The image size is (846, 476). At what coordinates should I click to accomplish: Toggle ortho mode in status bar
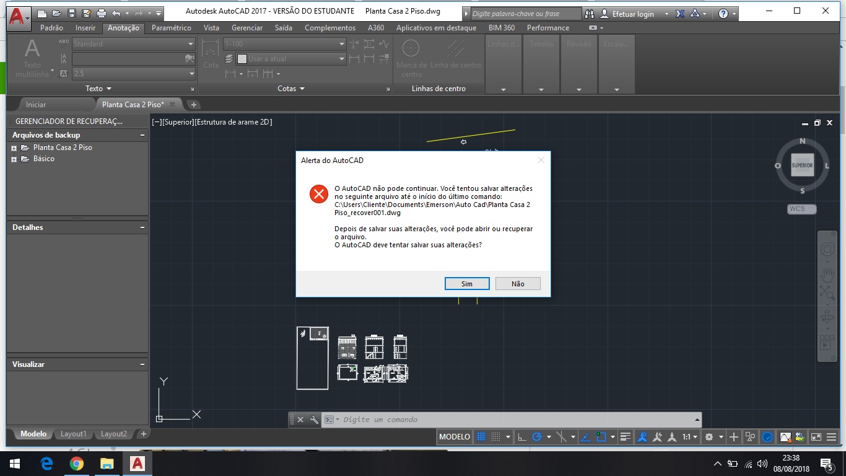(x=522, y=437)
